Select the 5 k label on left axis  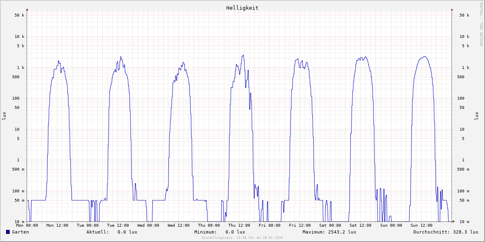[21, 46]
